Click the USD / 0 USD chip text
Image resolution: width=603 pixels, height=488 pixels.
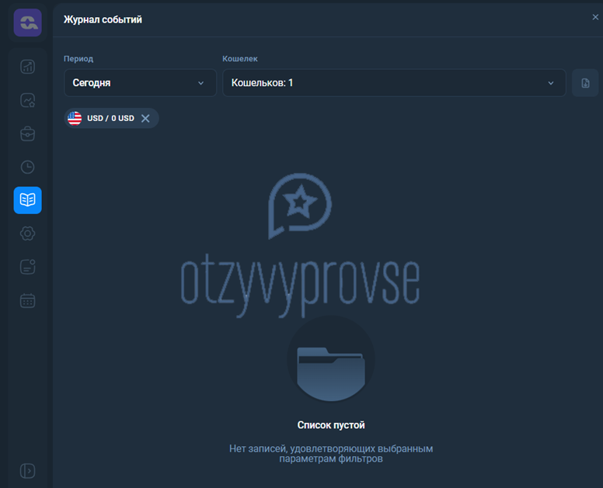[x=111, y=118]
